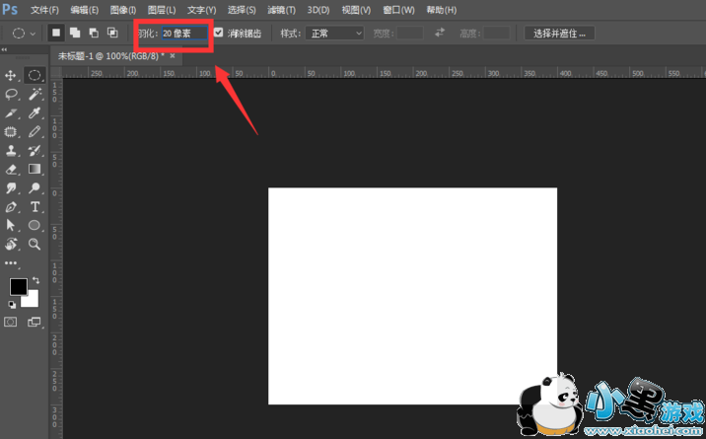Viewport: 706px width, 439px height.
Task: Close the 未标题-1 document tab
Action: [x=173, y=56]
